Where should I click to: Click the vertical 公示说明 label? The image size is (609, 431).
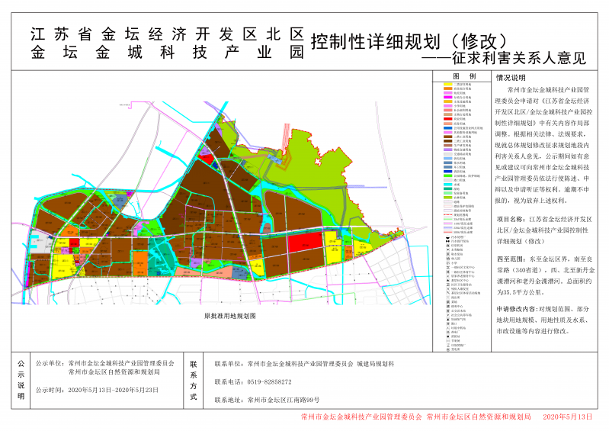click(x=21, y=380)
